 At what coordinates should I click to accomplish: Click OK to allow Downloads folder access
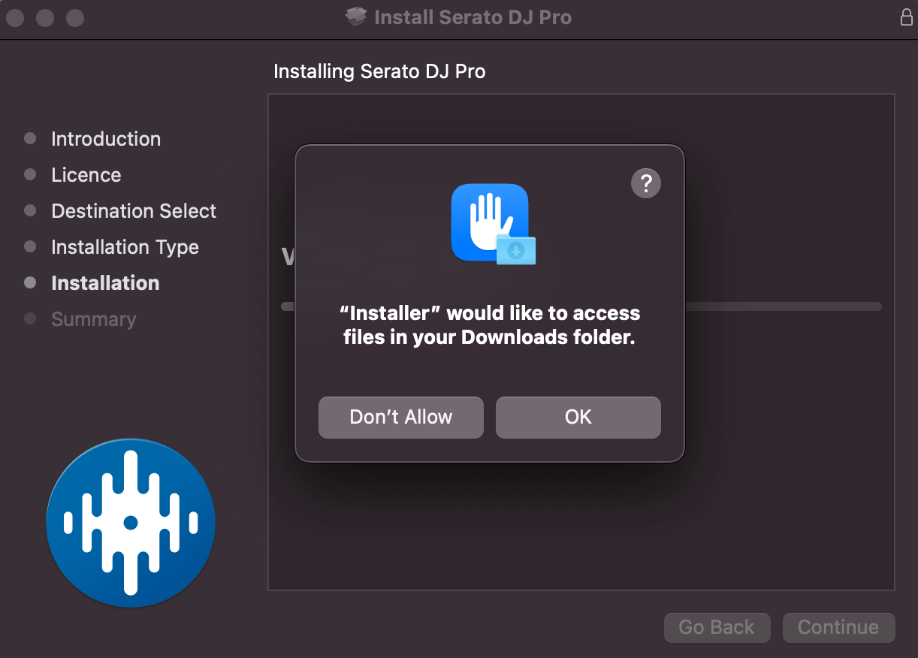pyautogui.click(x=578, y=417)
